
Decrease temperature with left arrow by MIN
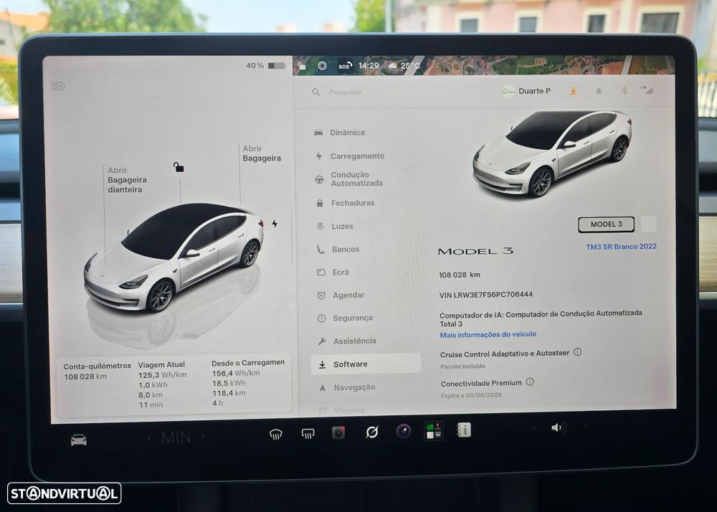point(149,438)
